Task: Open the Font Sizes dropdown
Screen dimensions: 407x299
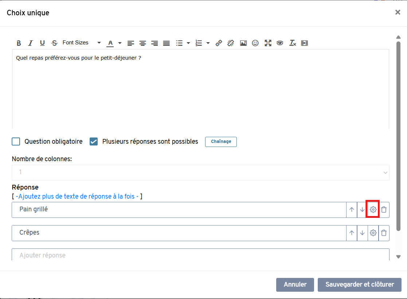Action: pyautogui.click(x=81, y=43)
